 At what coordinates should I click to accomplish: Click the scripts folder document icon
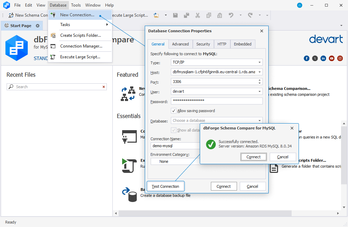click(x=274, y=169)
